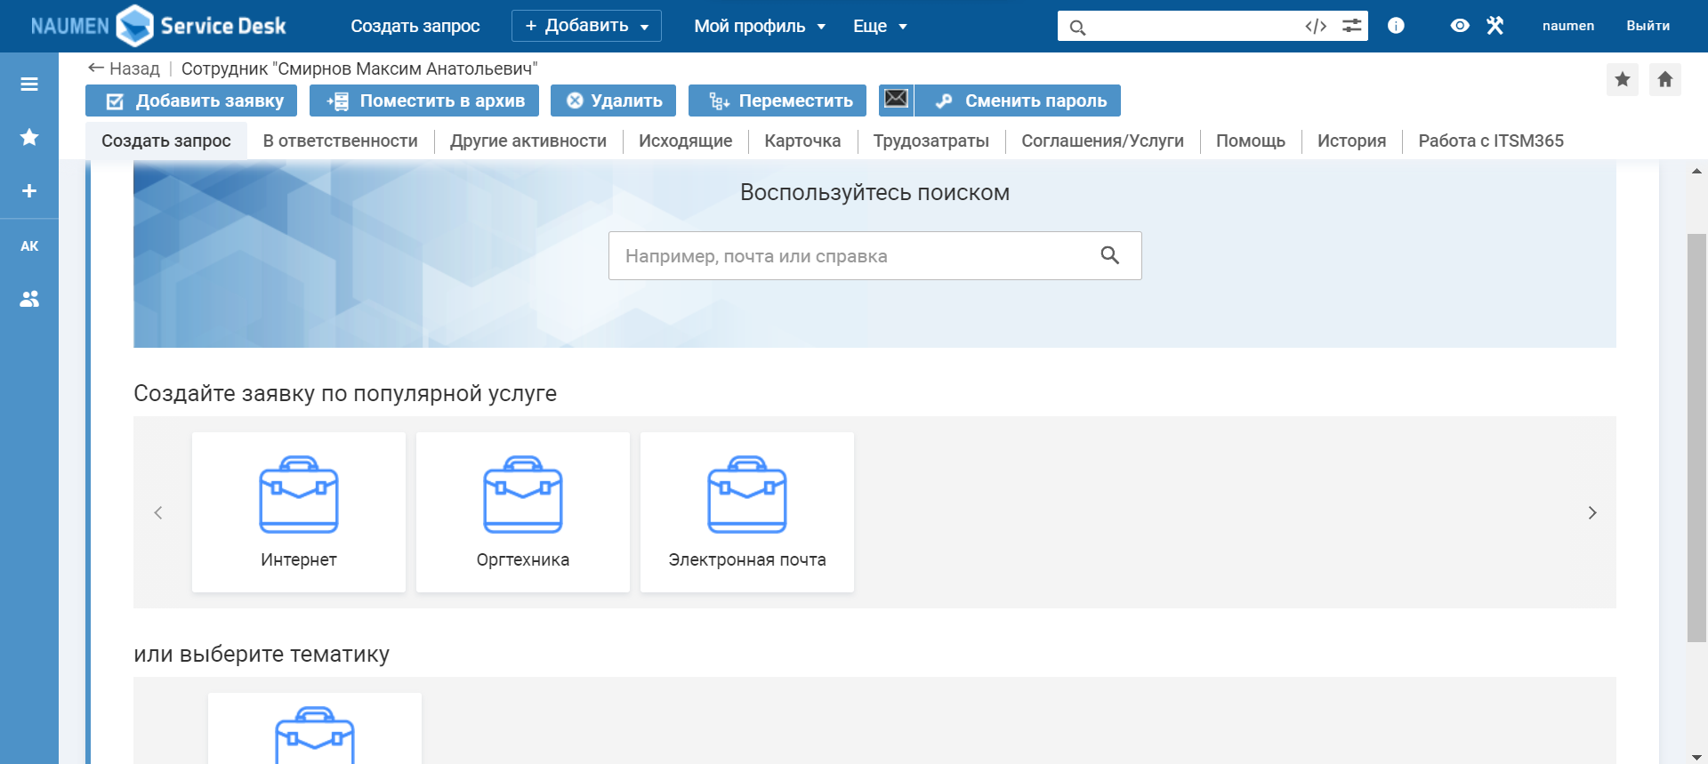The image size is (1708, 764).
Task: Click the Добавить заявку button
Action: [x=195, y=101]
